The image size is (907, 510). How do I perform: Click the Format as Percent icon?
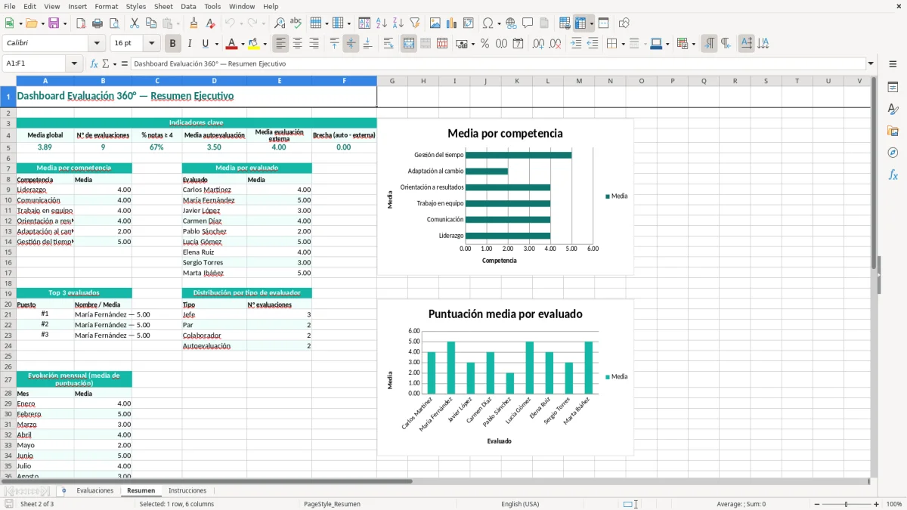[484, 44]
